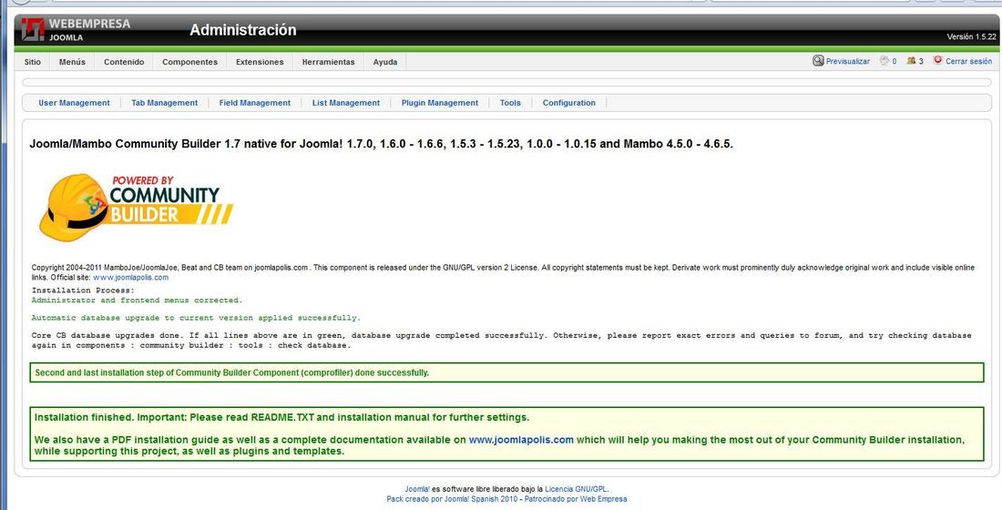Click the messages icon showing 0

pyautogui.click(x=884, y=61)
